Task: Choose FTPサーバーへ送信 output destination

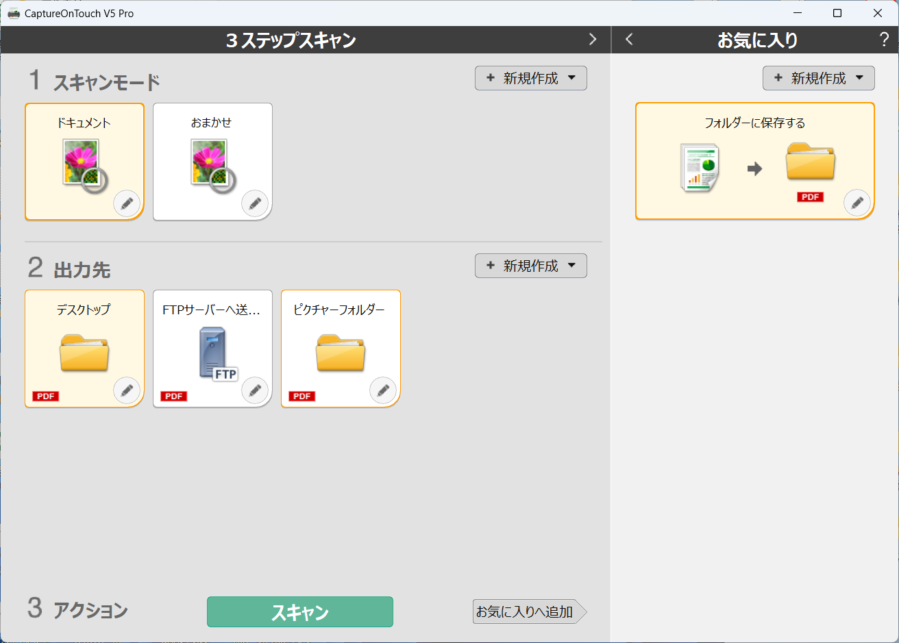Action: [212, 349]
